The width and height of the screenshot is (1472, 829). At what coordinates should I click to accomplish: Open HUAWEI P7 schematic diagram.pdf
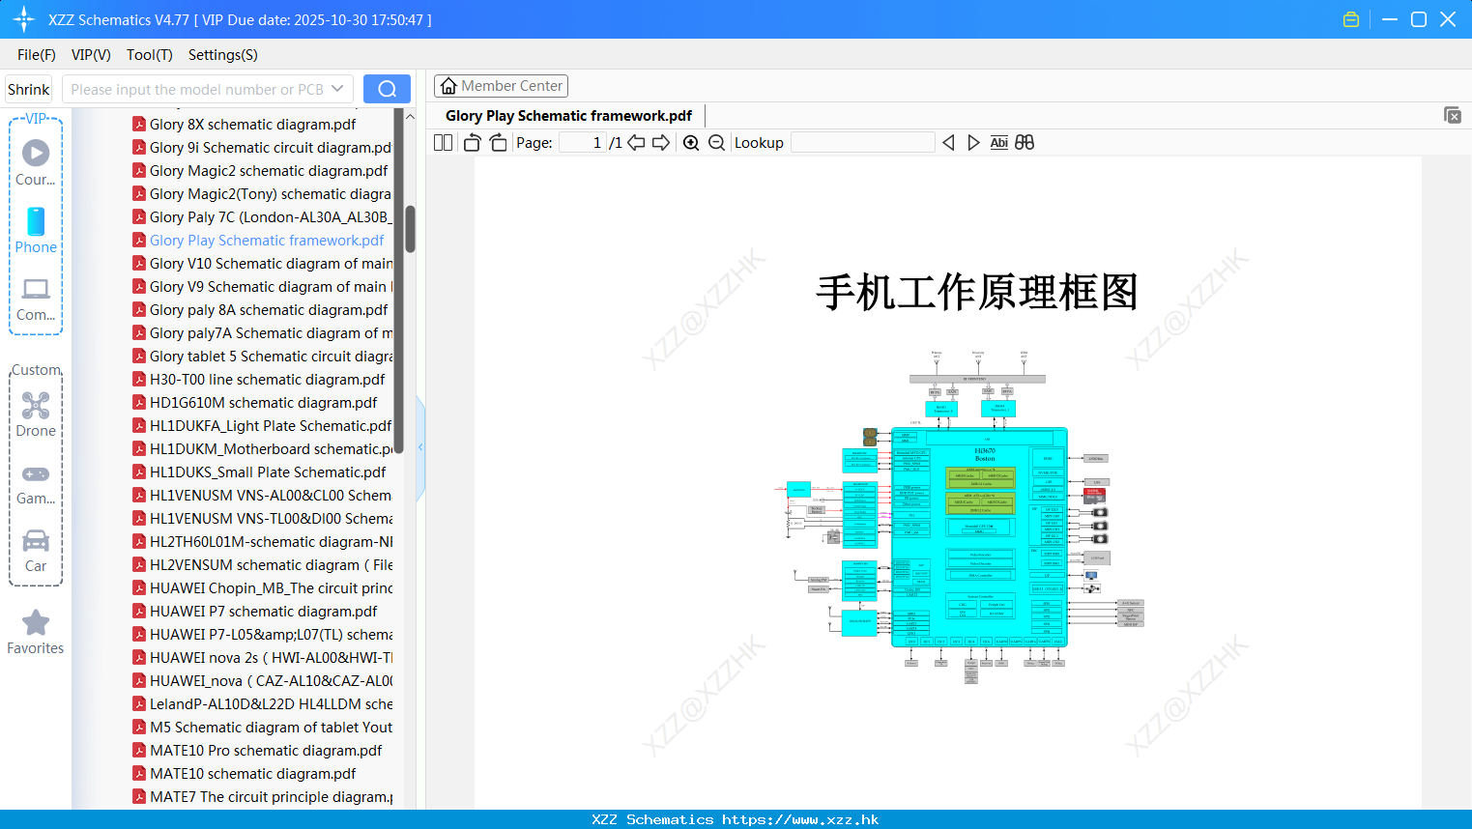click(x=254, y=612)
